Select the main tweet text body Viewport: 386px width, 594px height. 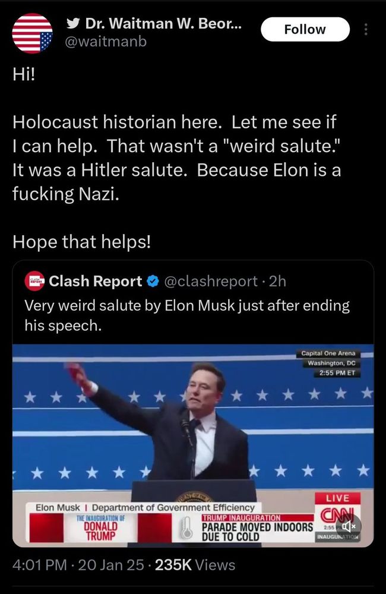pyautogui.click(x=176, y=158)
